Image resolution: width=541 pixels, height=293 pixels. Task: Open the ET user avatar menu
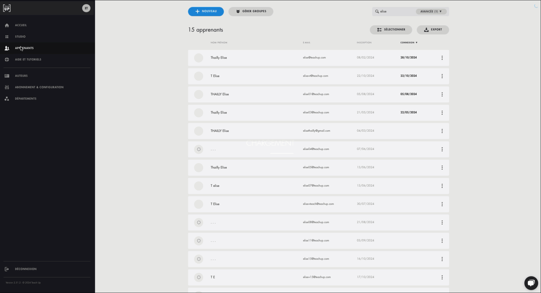coord(86,8)
